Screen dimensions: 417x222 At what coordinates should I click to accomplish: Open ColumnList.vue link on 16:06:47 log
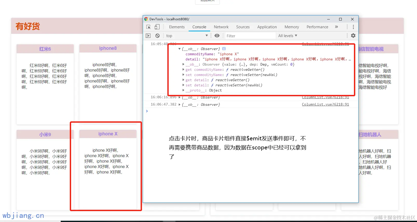tap(325, 104)
